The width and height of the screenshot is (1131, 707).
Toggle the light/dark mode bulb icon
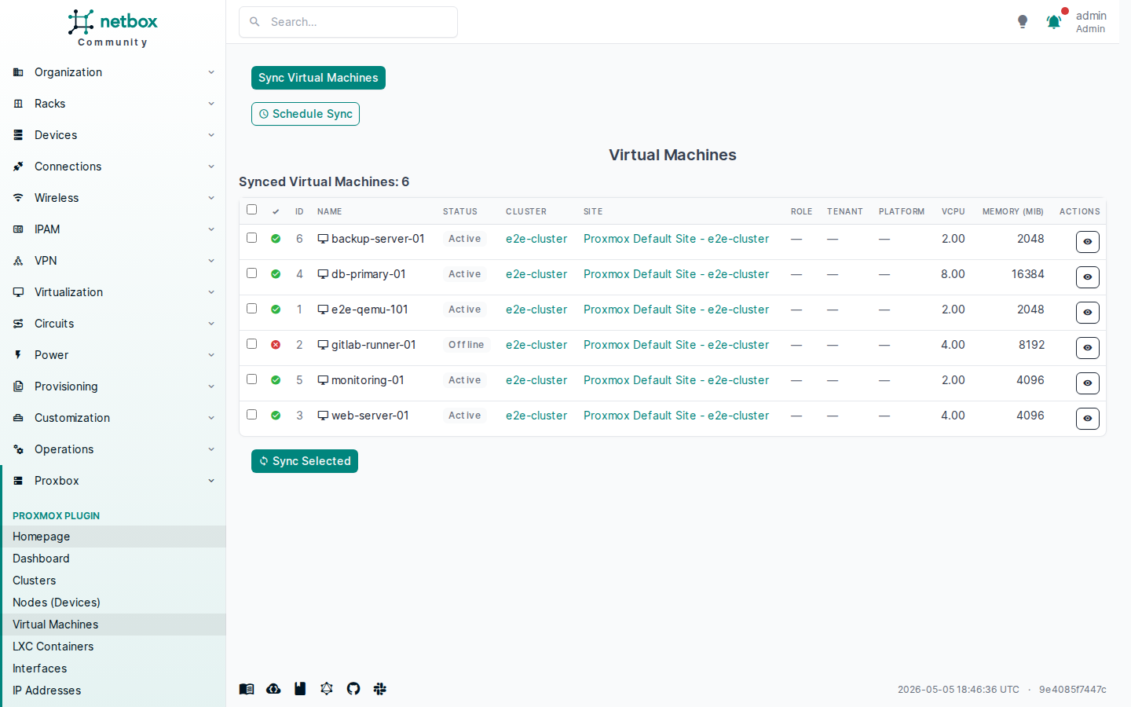coord(1023,22)
